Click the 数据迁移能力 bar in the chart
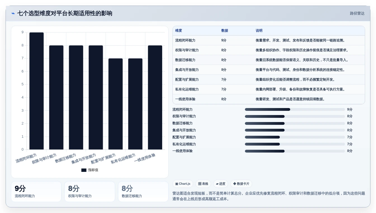 click(76, 97)
